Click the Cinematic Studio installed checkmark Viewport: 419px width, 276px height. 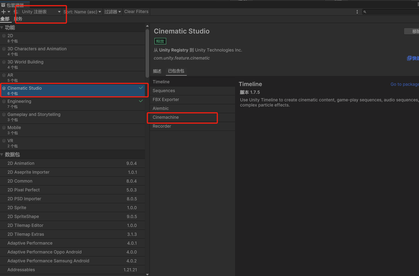(x=141, y=88)
